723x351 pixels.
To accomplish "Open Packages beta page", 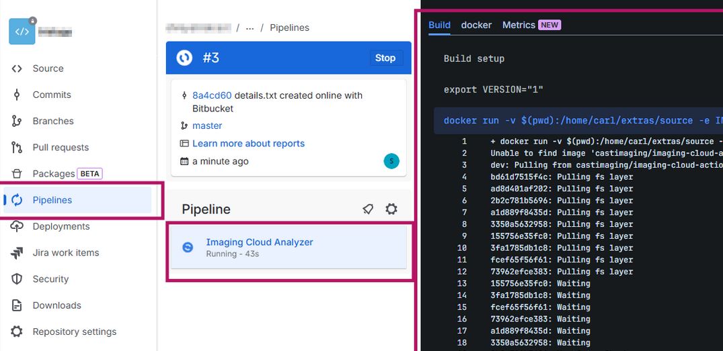I will coord(54,174).
